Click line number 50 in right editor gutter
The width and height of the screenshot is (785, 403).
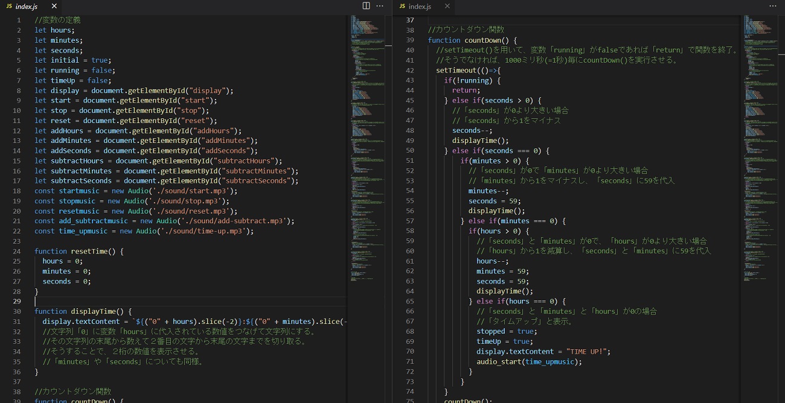(x=410, y=151)
